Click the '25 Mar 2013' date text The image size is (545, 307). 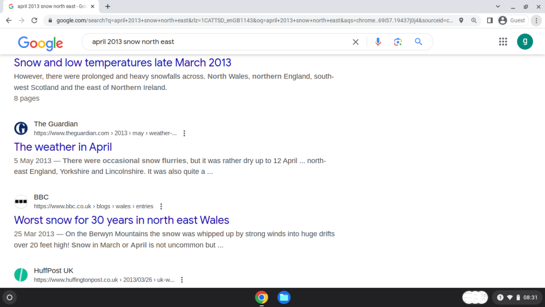point(34,234)
